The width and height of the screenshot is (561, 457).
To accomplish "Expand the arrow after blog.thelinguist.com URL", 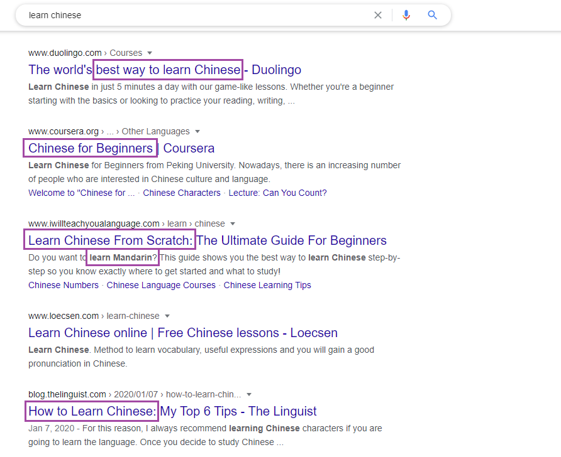I will tap(249, 394).
